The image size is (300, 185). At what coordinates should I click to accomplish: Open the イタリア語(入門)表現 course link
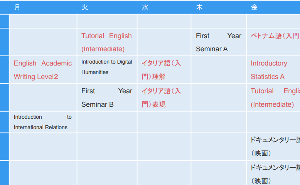(161, 98)
